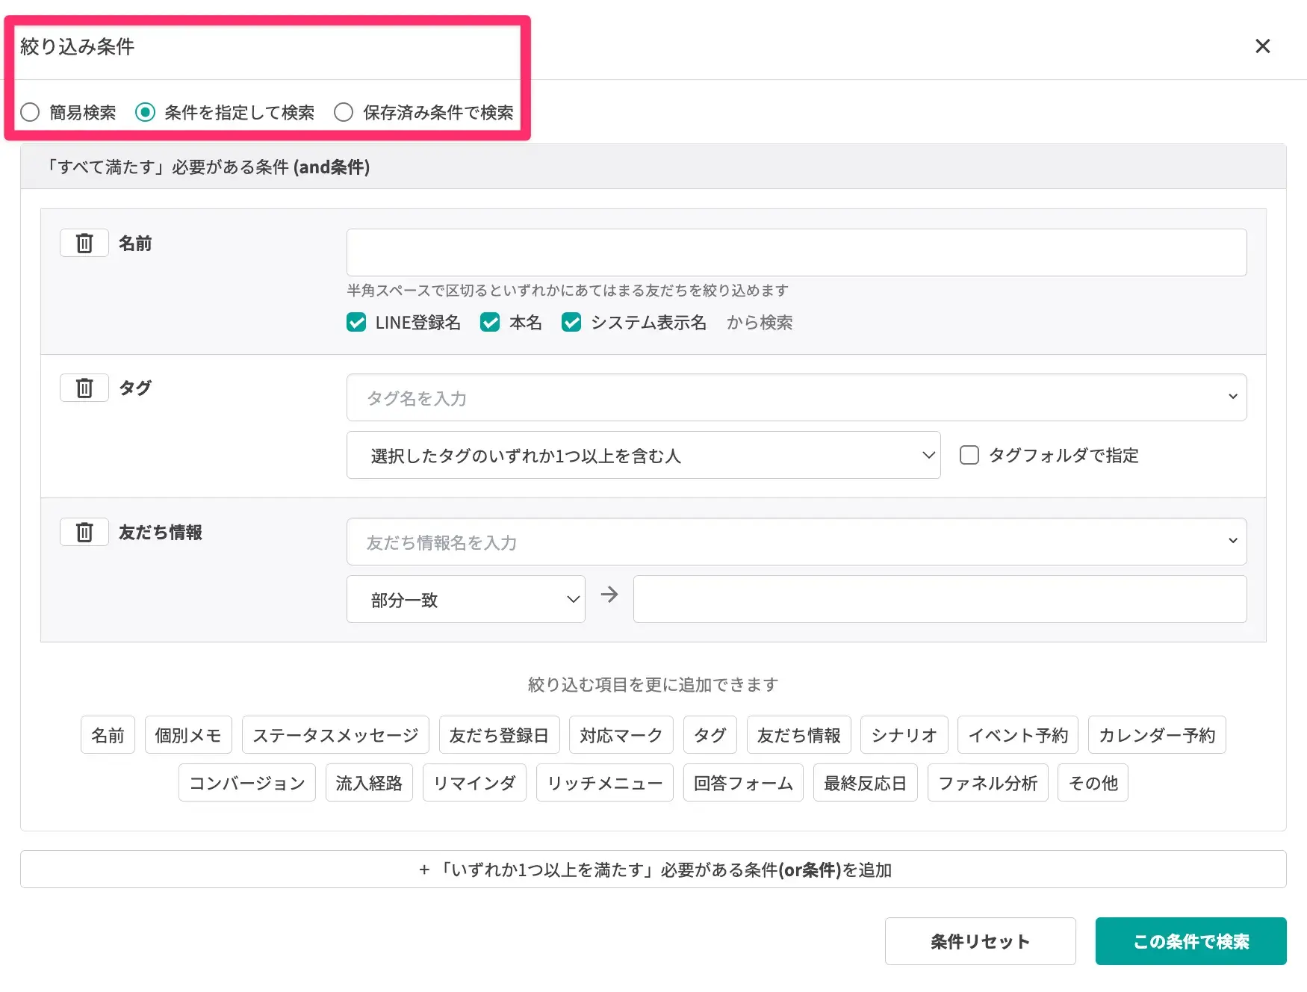The image size is (1307, 992).
Task: Add the シナリオ filter item
Action: (x=904, y=735)
